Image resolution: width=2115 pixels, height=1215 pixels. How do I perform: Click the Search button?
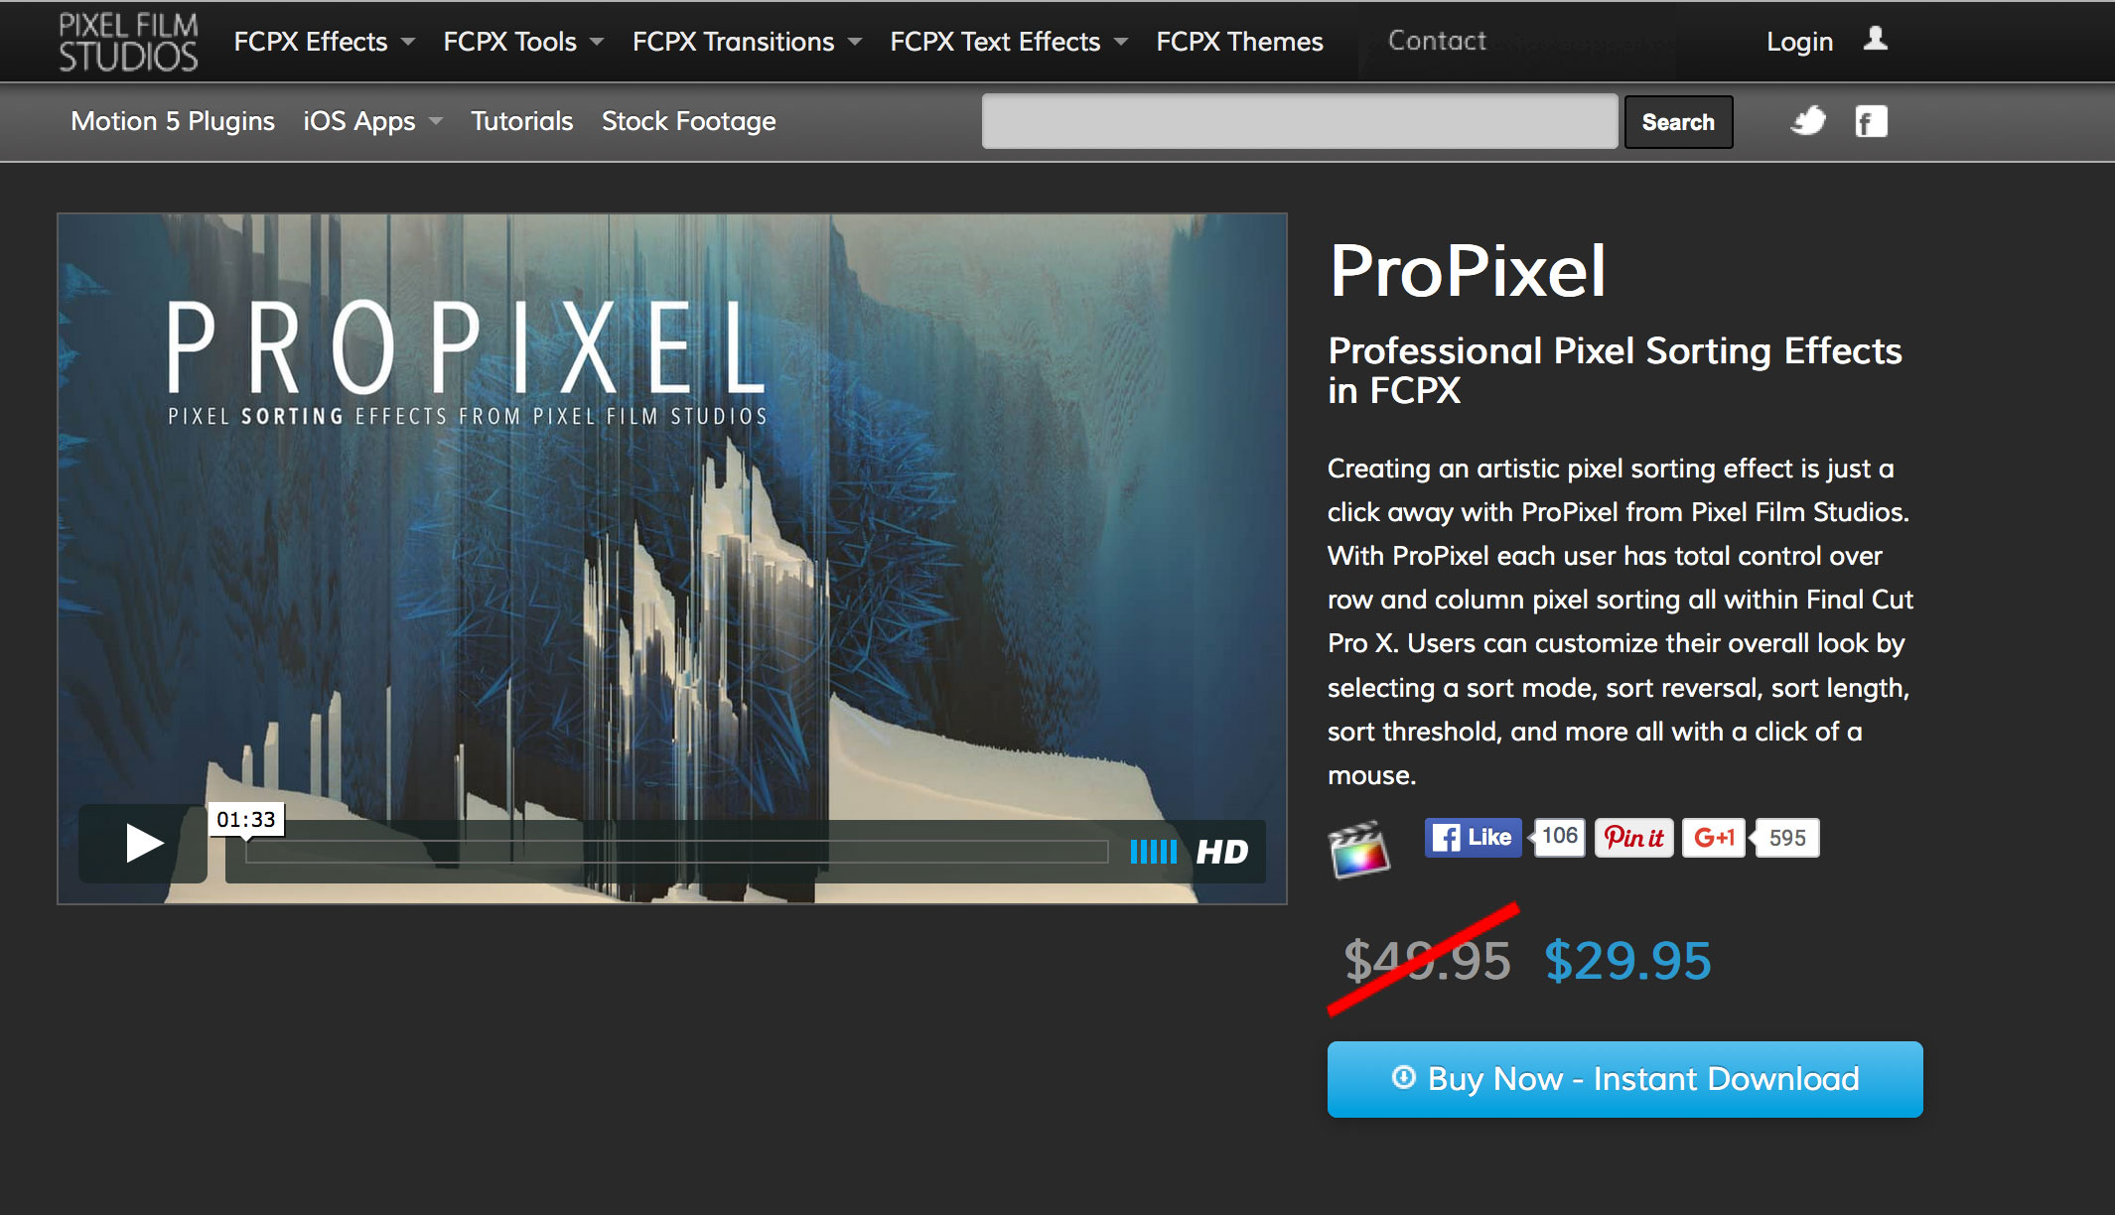[1678, 122]
